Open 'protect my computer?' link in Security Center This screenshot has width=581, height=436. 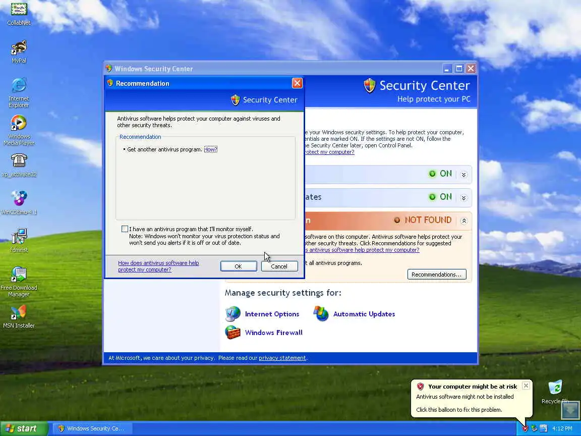tap(329, 152)
